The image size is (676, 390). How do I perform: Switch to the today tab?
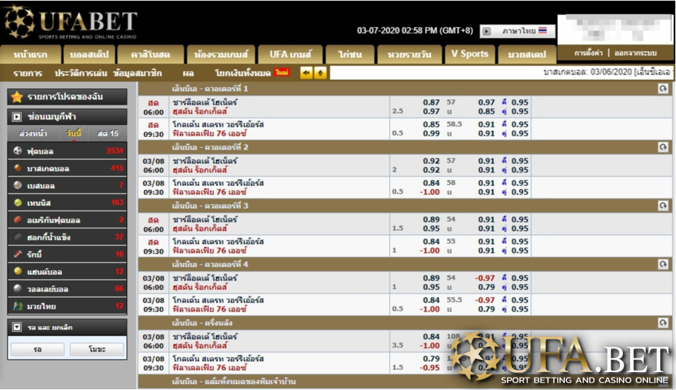click(74, 134)
